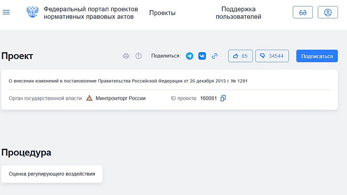
Task: Like the project with 85 thumbs up
Action: [x=240, y=56]
